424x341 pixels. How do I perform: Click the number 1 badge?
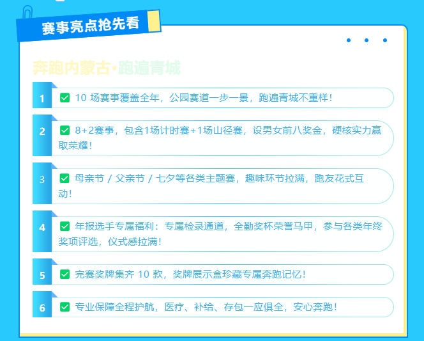42,99
